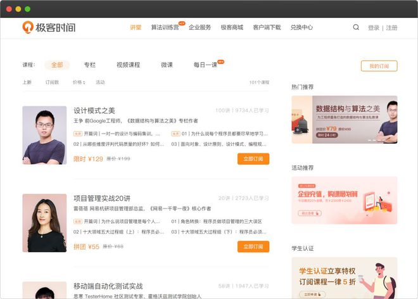Select the 视频课程 course filter
The image size is (418, 299).
coord(128,65)
